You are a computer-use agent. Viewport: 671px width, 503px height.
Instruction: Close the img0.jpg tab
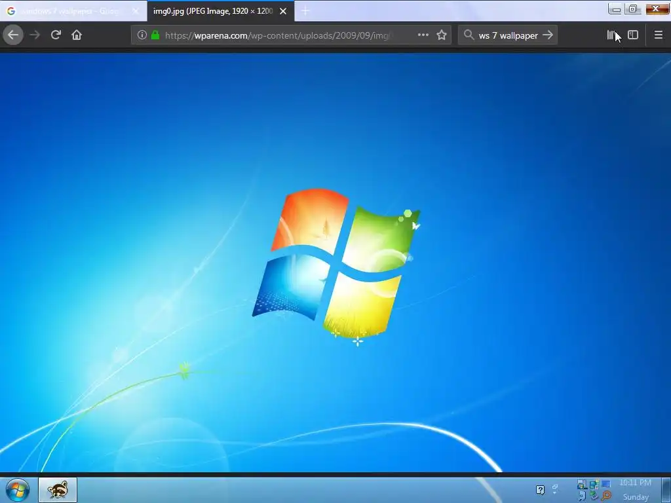[x=283, y=12]
